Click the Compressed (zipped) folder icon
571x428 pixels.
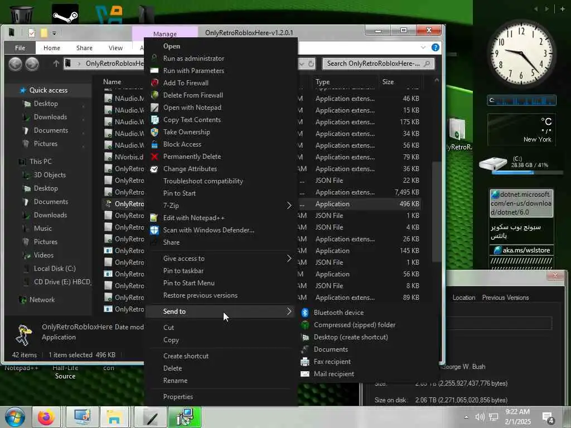pos(305,325)
